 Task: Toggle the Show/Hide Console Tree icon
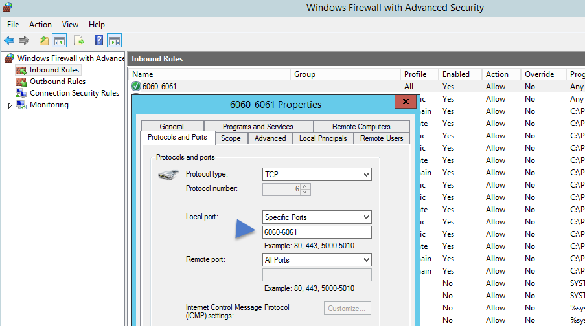click(60, 40)
